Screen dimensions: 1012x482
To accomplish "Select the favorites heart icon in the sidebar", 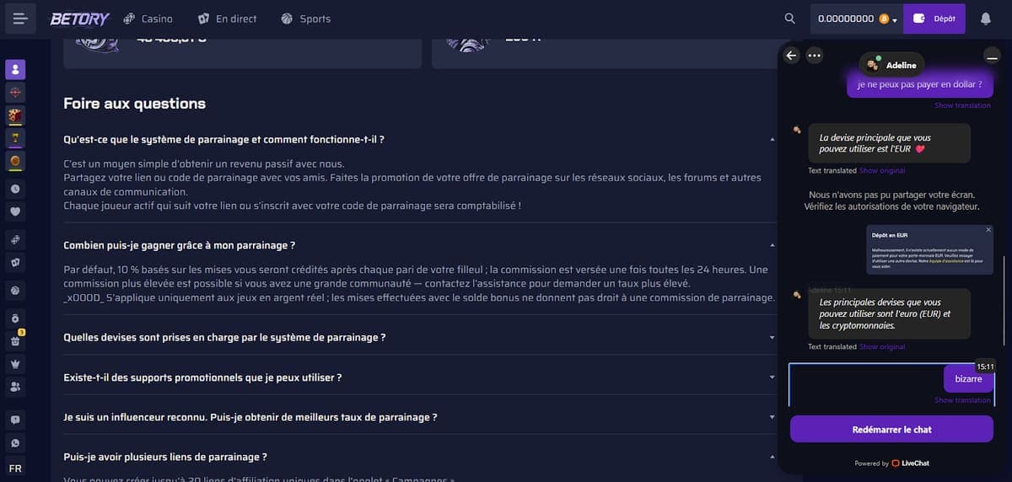I will pos(15,212).
